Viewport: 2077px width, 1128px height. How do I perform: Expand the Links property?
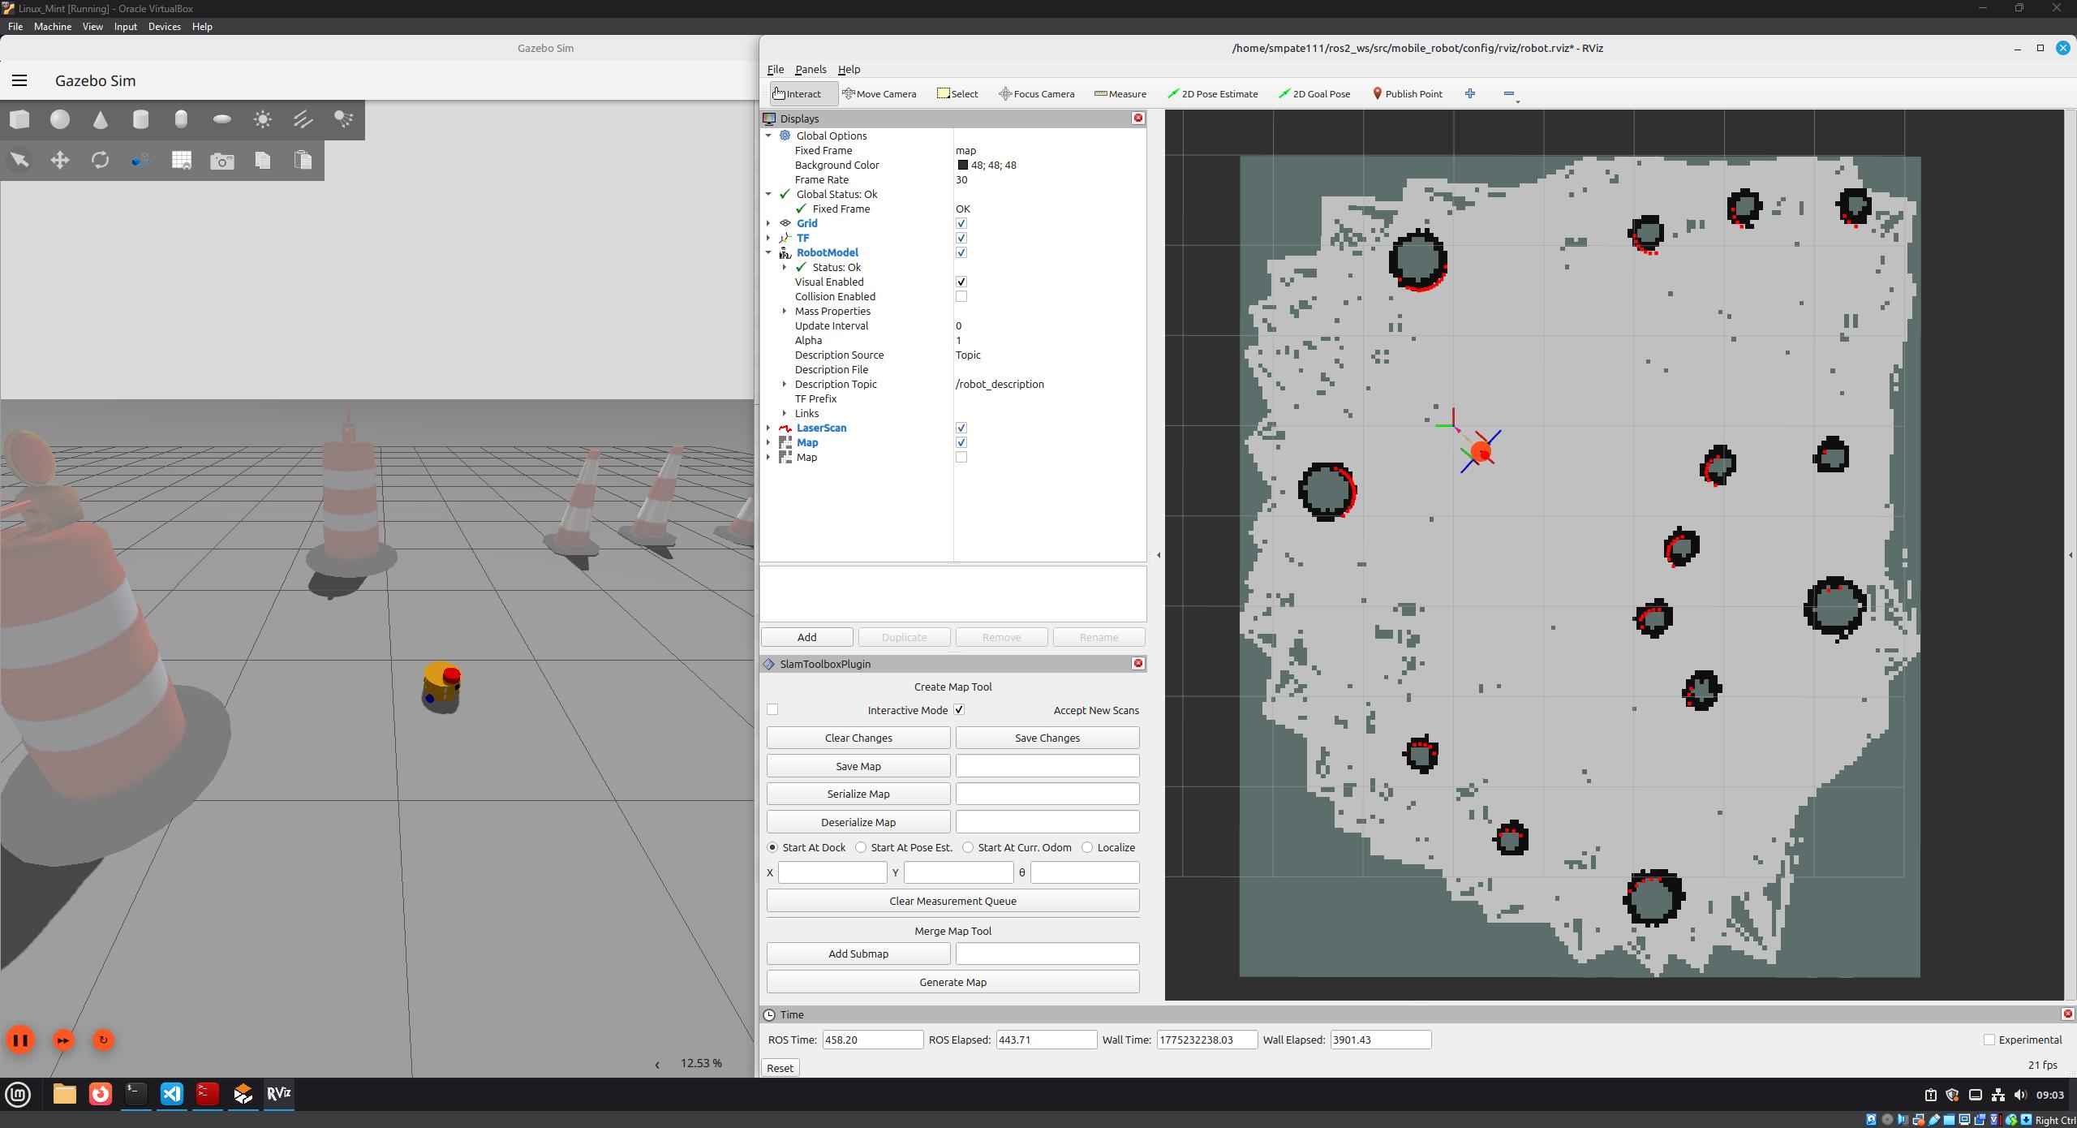pos(785,413)
